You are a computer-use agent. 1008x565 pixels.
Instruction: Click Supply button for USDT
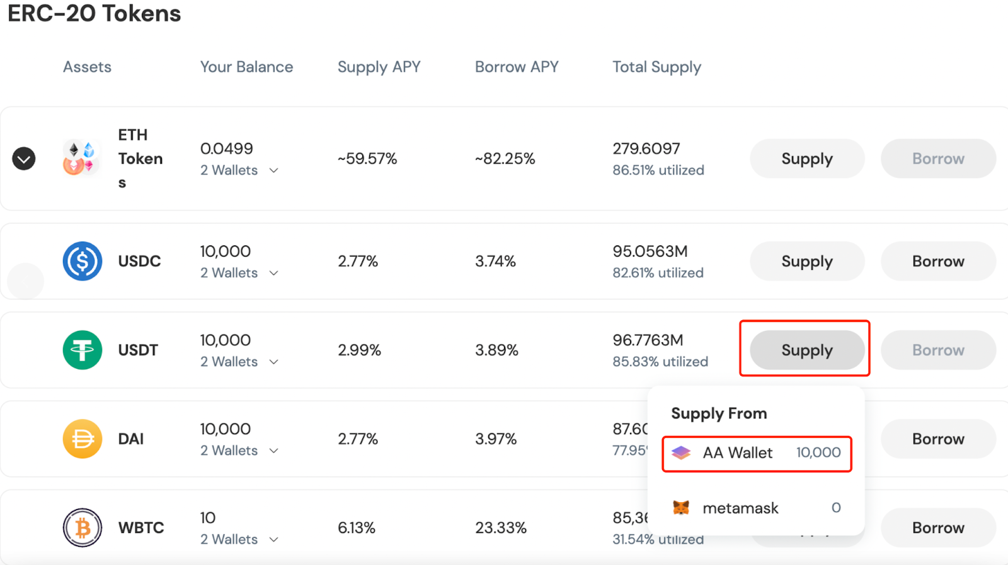coord(807,350)
